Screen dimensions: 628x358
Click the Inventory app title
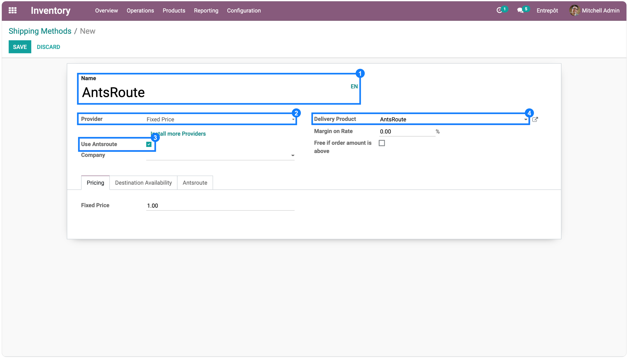pos(51,10)
